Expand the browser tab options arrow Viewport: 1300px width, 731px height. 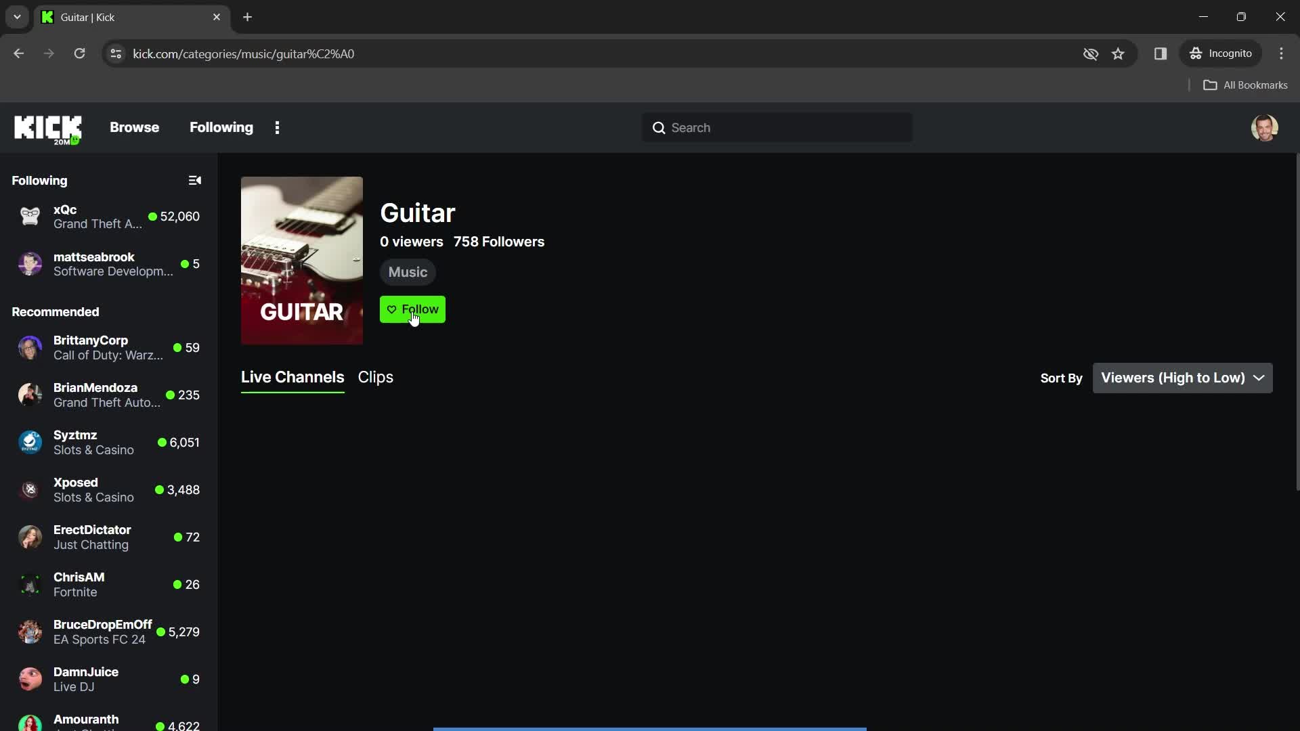(x=16, y=16)
